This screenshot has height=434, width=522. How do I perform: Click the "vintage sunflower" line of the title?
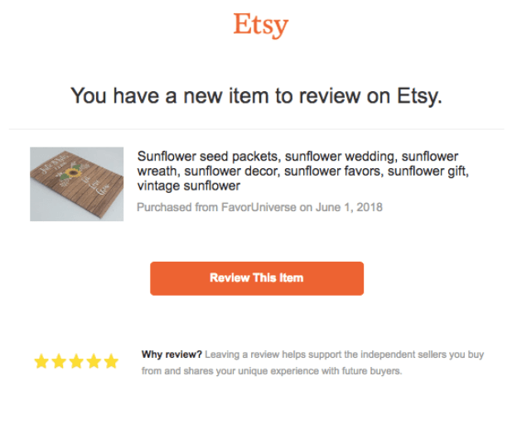point(188,186)
